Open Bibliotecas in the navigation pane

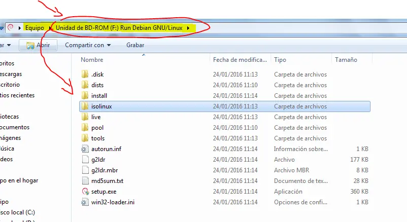pyautogui.click(x=9, y=117)
